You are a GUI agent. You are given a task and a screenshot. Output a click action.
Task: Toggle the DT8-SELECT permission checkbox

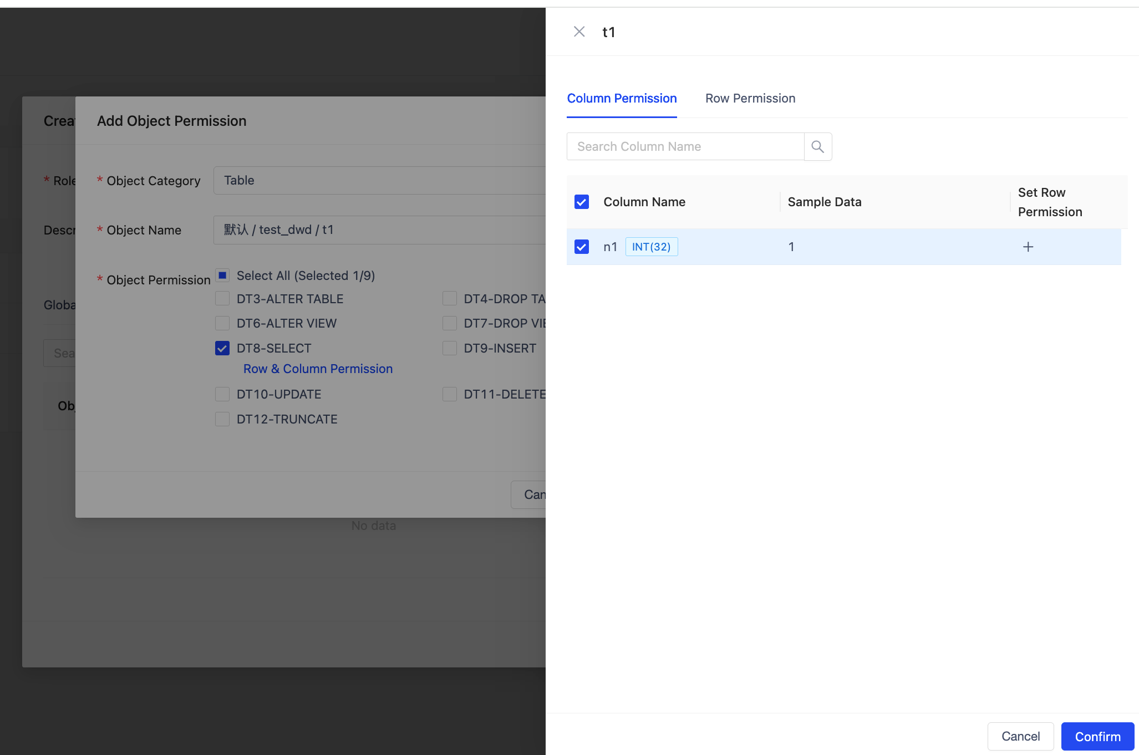coord(222,348)
